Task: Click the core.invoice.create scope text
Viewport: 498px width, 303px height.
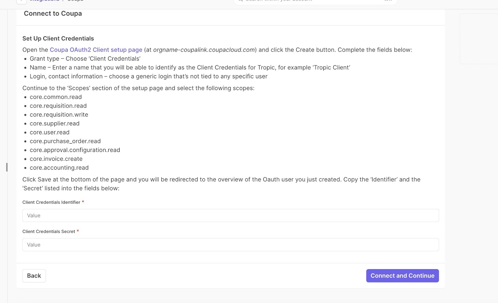Action: click(x=56, y=159)
